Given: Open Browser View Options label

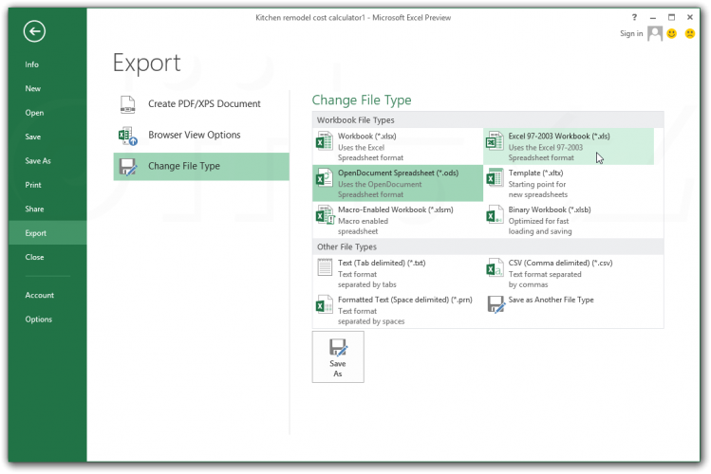Looking at the screenshot, I should coord(195,135).
